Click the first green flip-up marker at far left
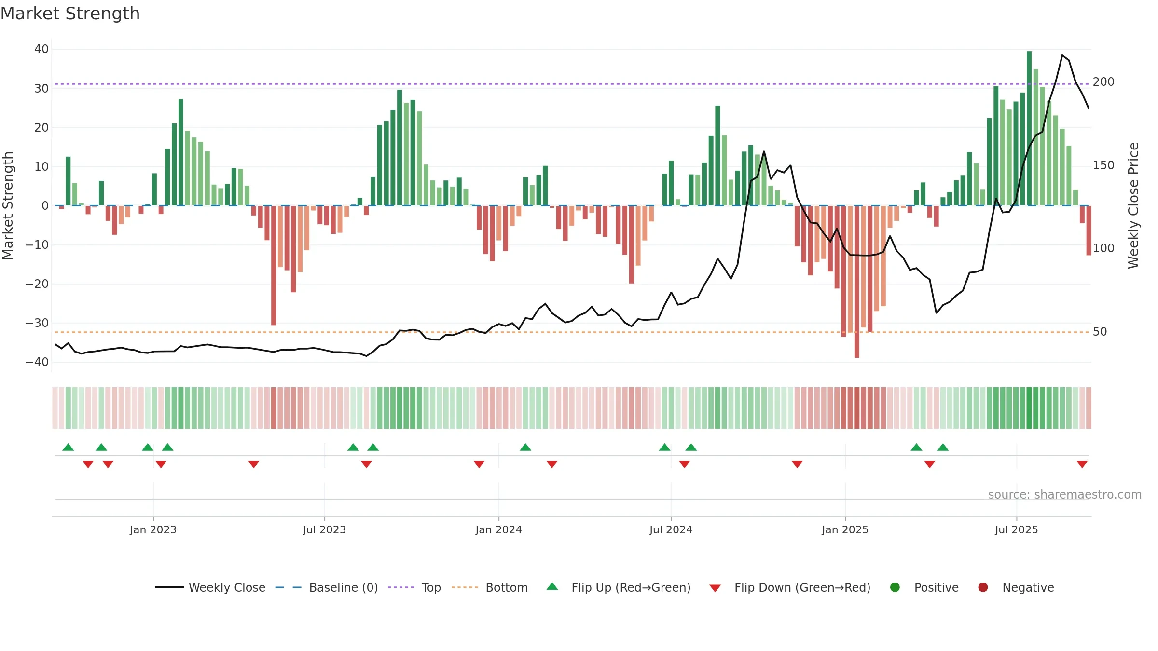 pyautogui.click(x=68, y=447)
